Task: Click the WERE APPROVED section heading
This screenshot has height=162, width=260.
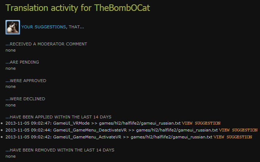Action: click(26, 81)
